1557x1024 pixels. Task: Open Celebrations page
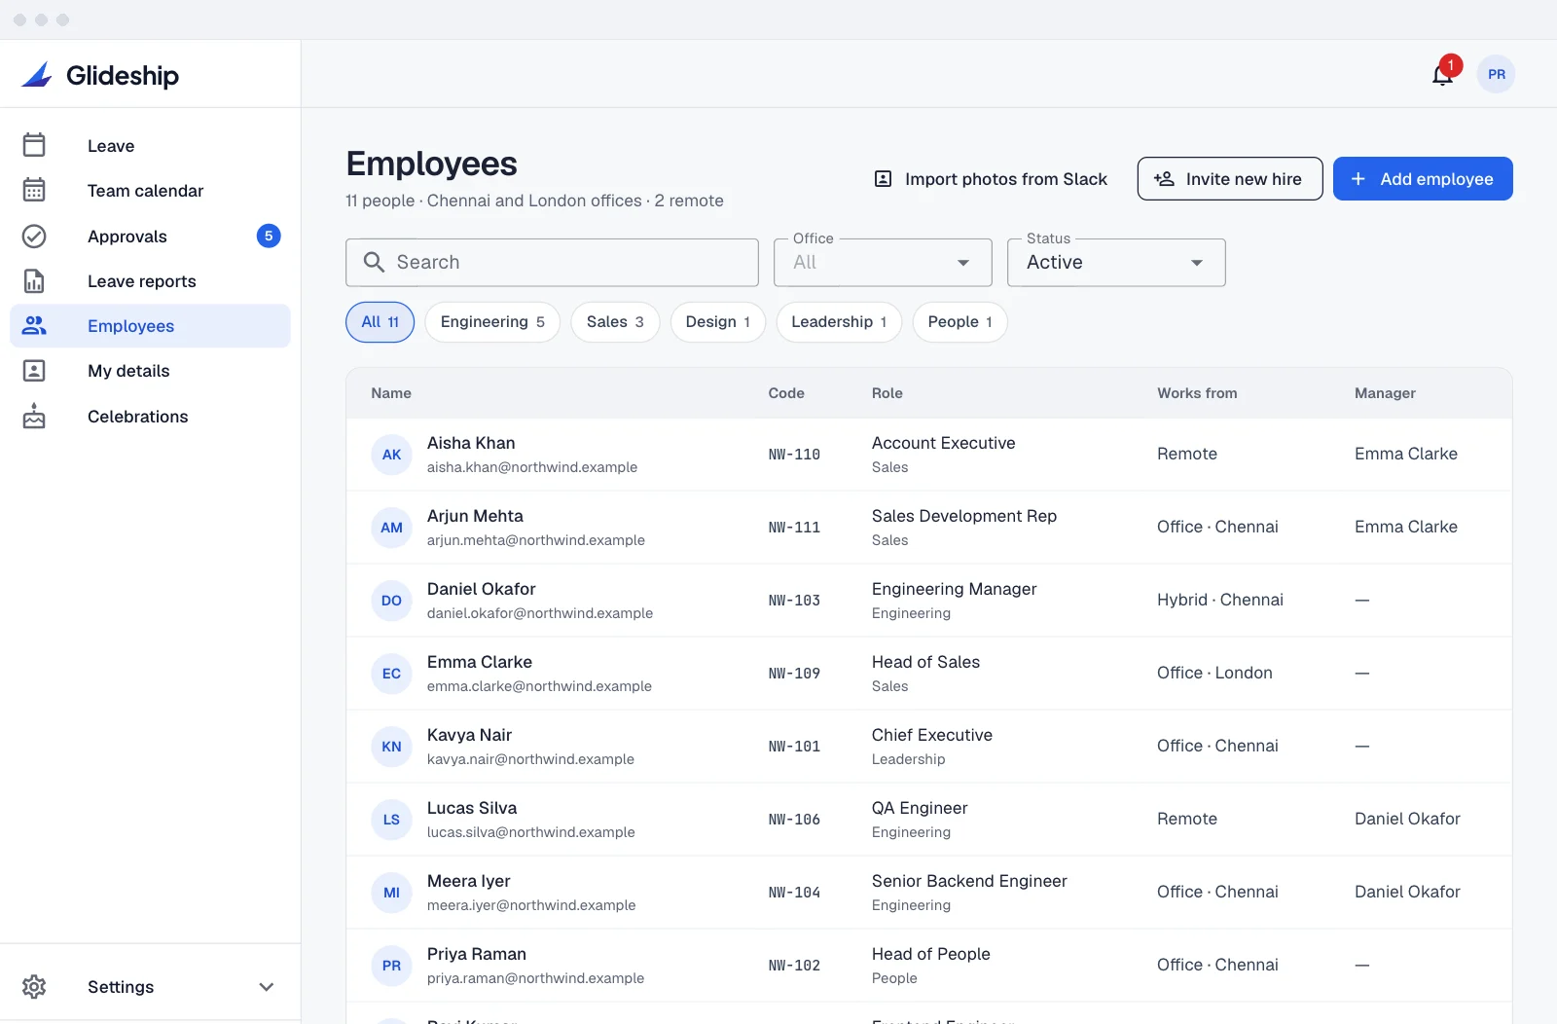point(150,417)
